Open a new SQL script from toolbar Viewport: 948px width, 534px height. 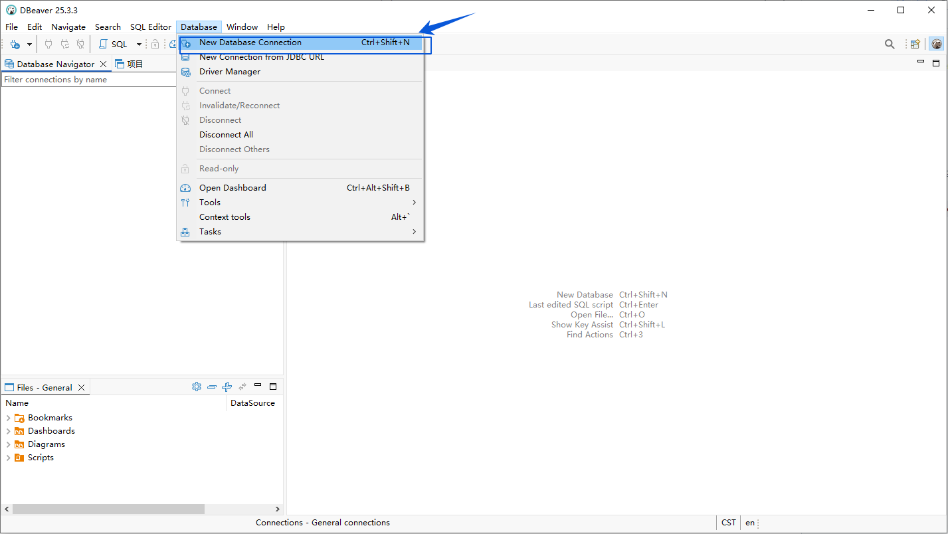113,44
